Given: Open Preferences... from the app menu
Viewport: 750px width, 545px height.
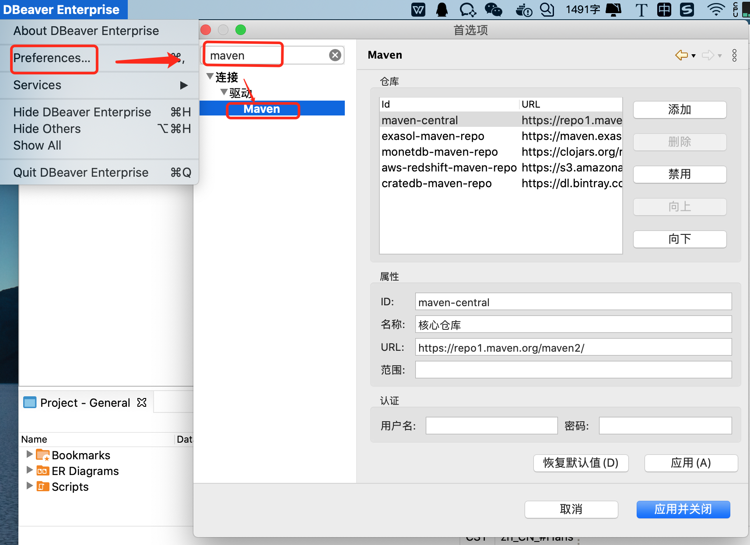Looking at the screenshot, I should pyautogui.click(x=100, y=58).
